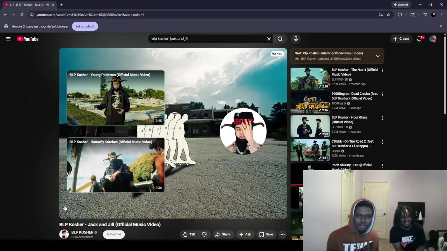Open 1900Rugrat channel name
The height and width of the screenshot is (251, 447).
[339, 103]
